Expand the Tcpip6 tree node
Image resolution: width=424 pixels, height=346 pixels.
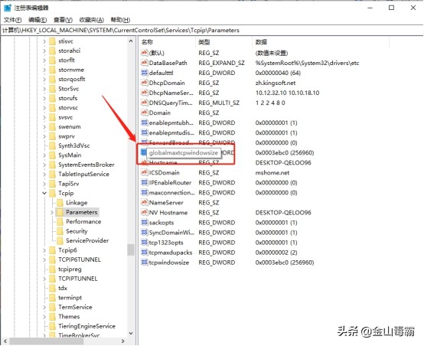(44, 250)
